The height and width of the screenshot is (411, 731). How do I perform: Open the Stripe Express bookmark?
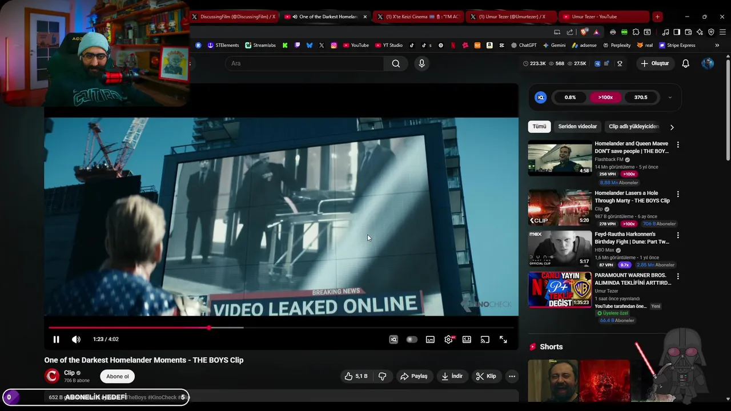677,45
